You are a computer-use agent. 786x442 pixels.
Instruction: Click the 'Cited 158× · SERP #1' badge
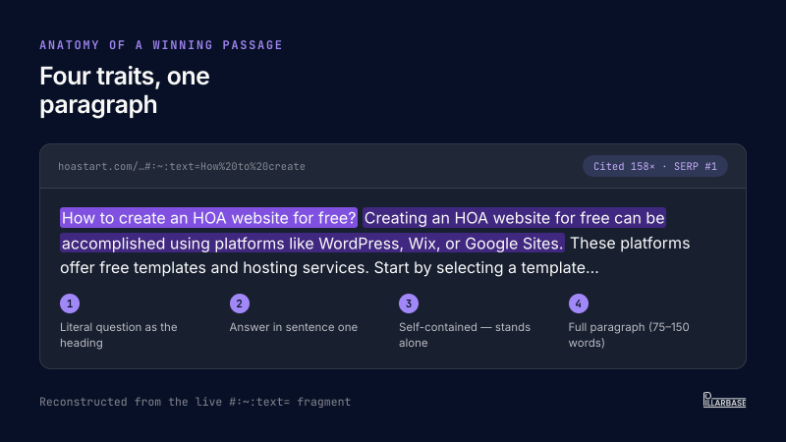(655, 166)
